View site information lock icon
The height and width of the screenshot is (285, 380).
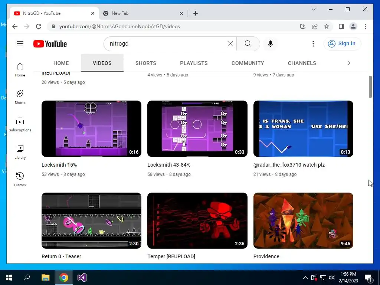point(53,26)
